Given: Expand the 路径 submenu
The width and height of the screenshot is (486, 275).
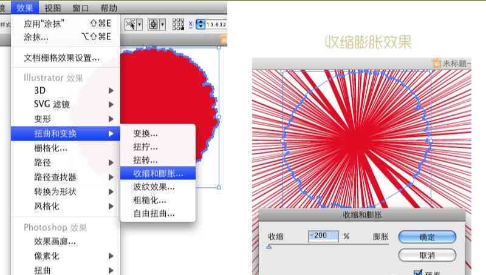Looking at the screenshot, I should (111, 162).
